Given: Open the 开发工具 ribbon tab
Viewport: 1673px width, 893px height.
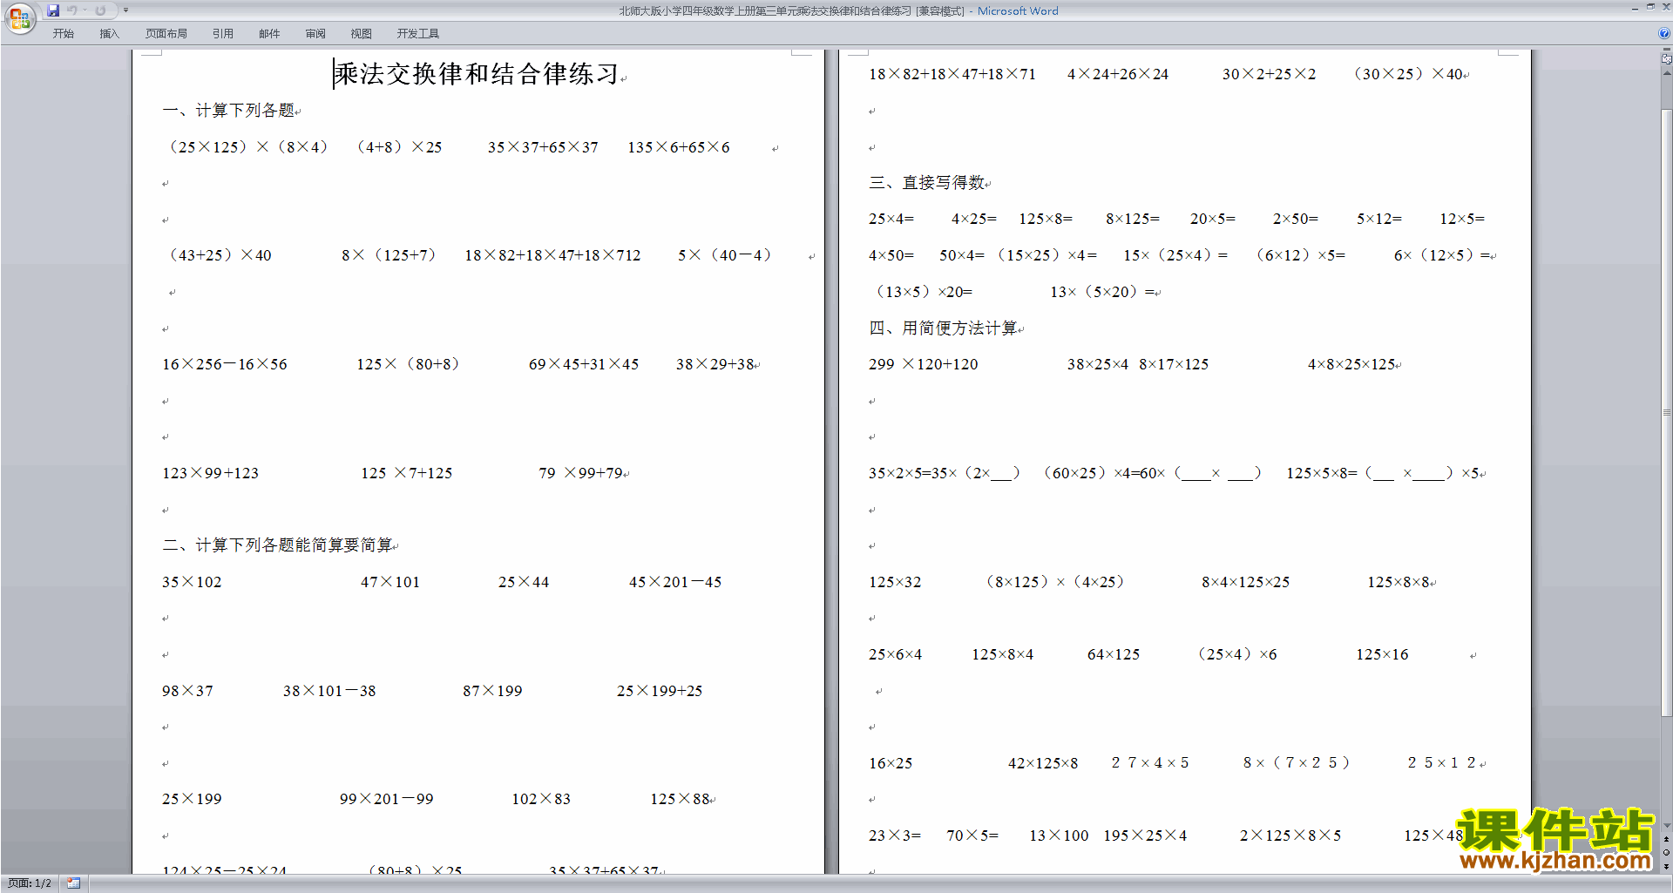Looking at the screenshot, I should click(418, 34).
